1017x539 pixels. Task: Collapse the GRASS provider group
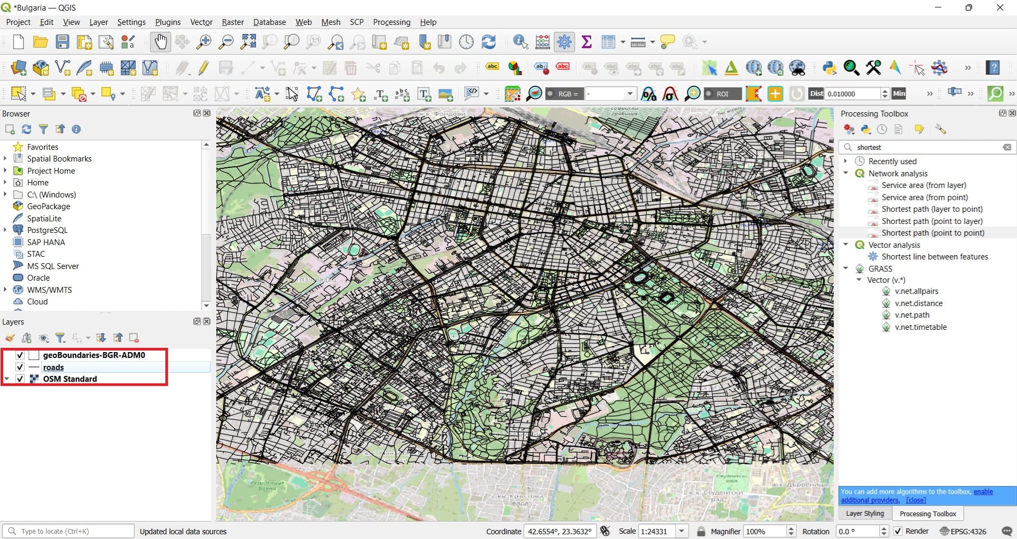pyautogui.click(x=846, y=268)
